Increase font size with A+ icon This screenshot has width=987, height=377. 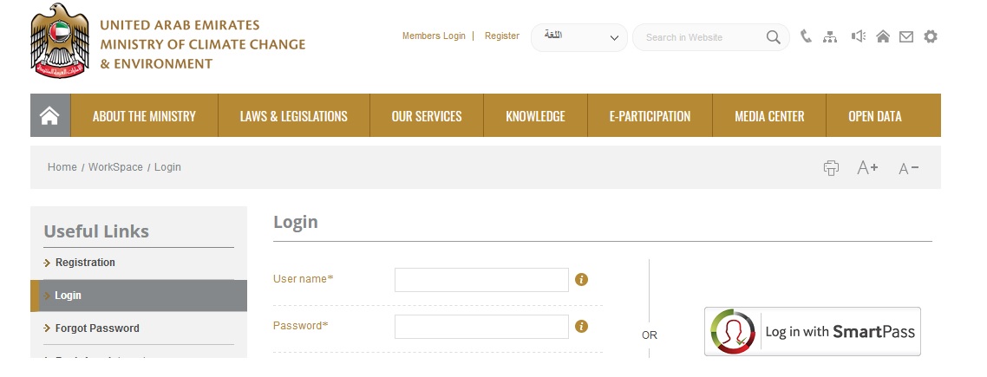[x=867, y=168]
